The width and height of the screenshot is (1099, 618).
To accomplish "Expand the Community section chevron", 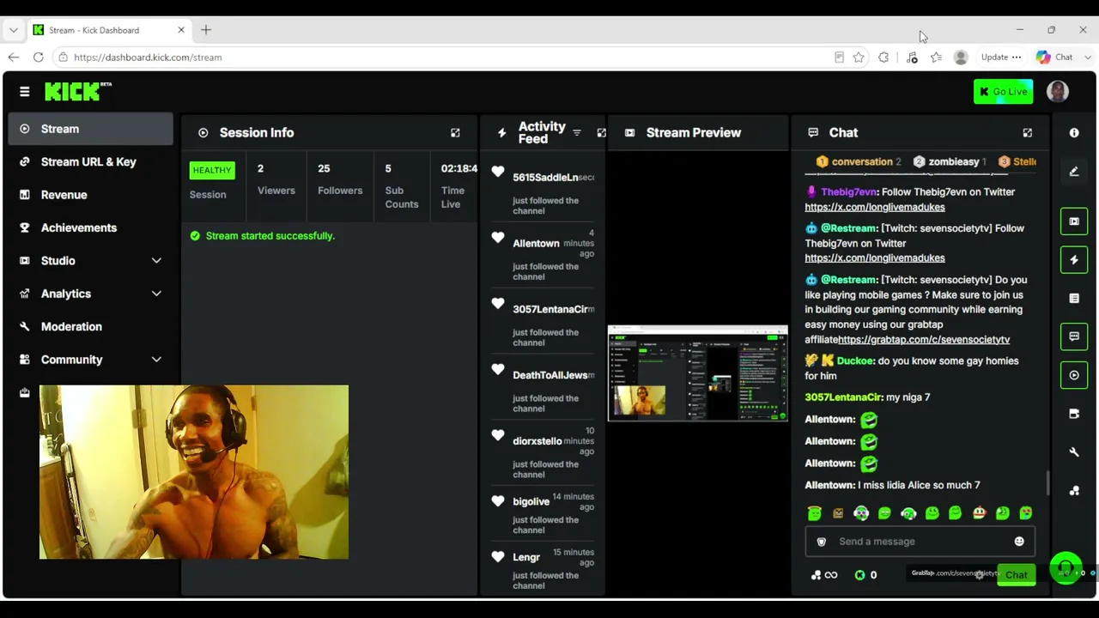I will coord(156,360).
